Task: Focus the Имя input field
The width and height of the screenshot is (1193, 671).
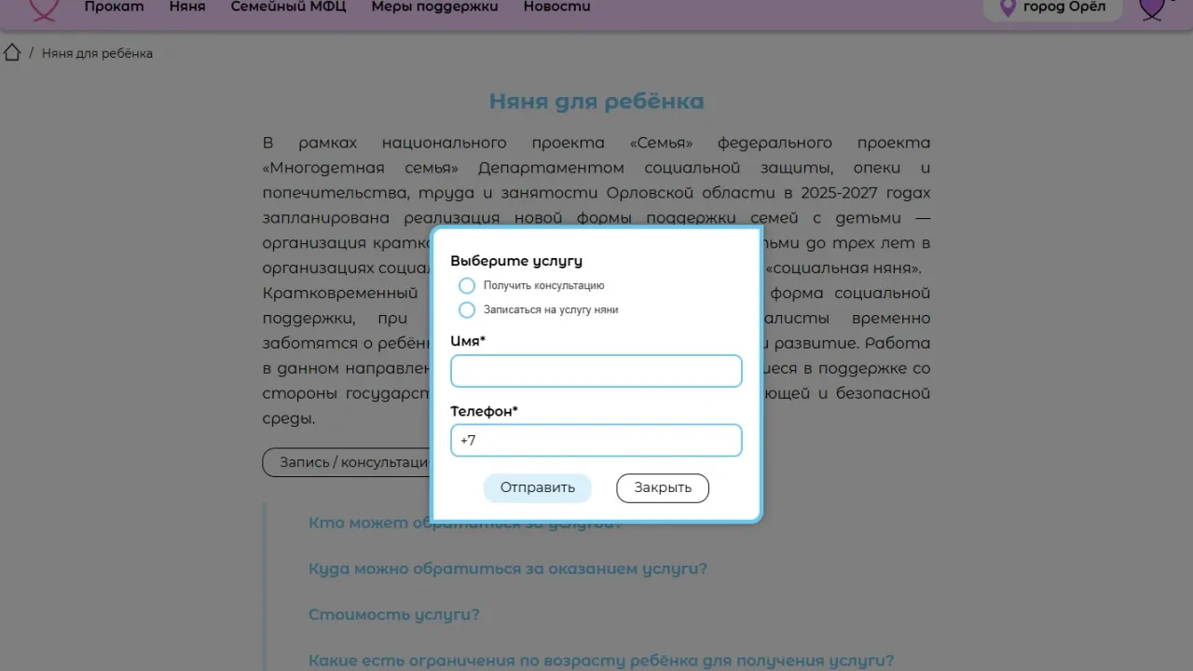Action: (596, 371)
